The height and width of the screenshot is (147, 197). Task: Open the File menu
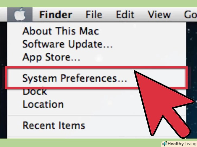(x=94, y=15)
